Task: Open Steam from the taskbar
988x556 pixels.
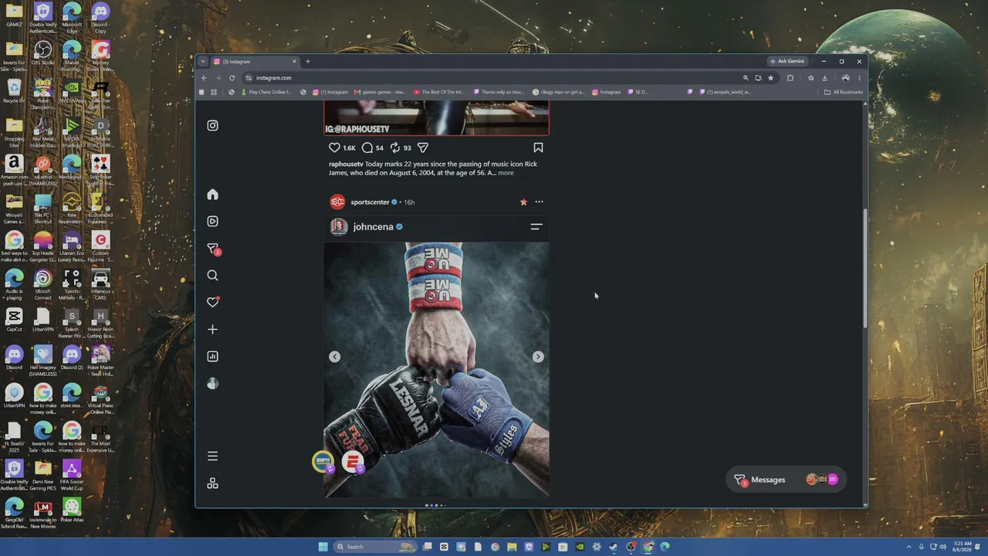Action: coord(614,547)
